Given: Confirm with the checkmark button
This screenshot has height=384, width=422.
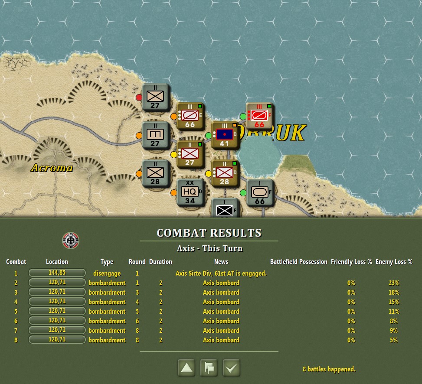Looking at the screenshot, I should click(x=232, y=368).
